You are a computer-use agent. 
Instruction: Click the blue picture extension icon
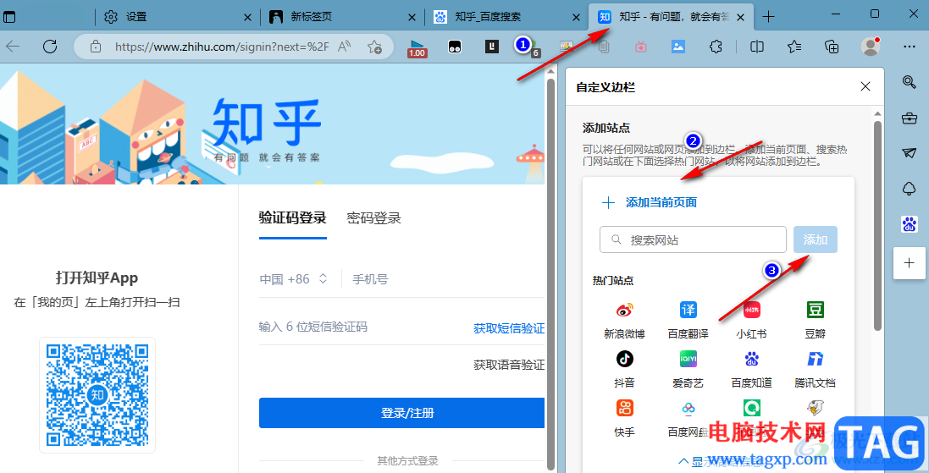coord(678,47)
